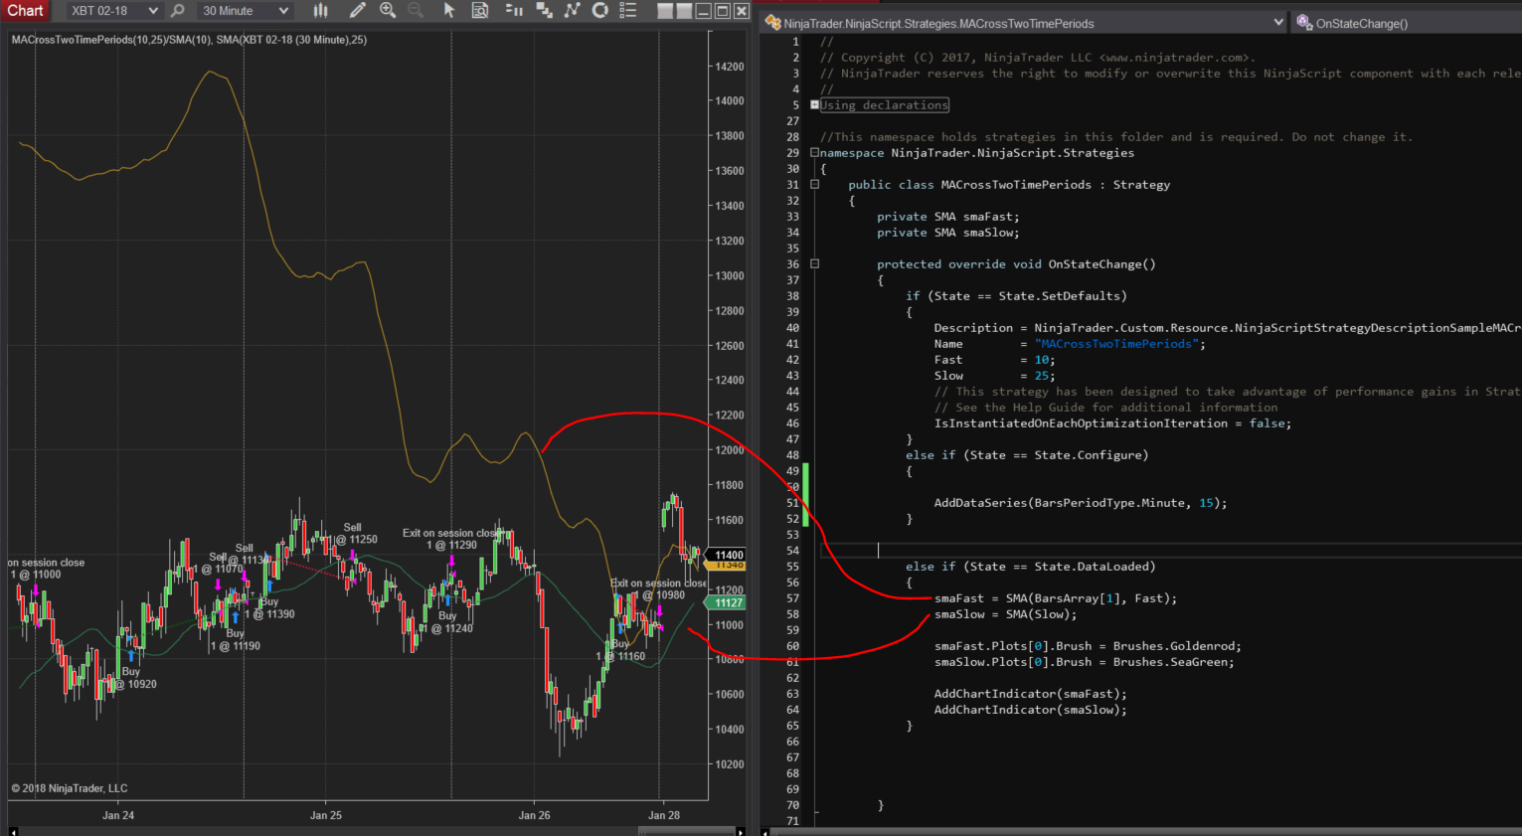Zoom out of the chart
Viewport: 1522px width, 836px height.
coord(416,11)
